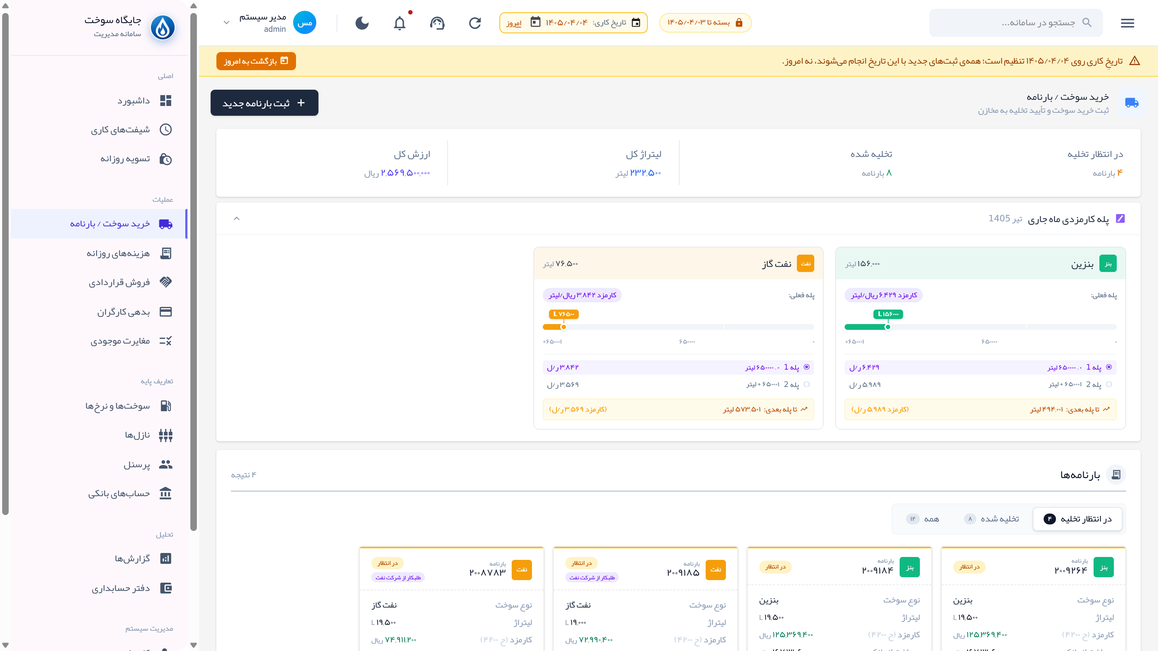Click the green L ۱۵۶٬۰۰۰ slider label

coord(888,314)
